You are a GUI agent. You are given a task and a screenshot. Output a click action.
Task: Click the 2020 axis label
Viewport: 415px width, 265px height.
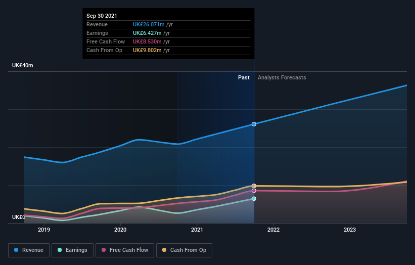tap(120, 230)
